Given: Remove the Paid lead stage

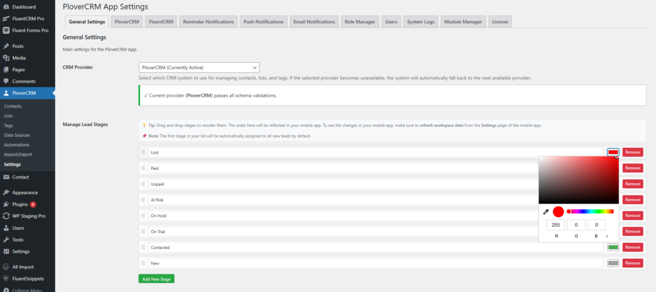Looking at the screenshot, I should coord(632,168).
